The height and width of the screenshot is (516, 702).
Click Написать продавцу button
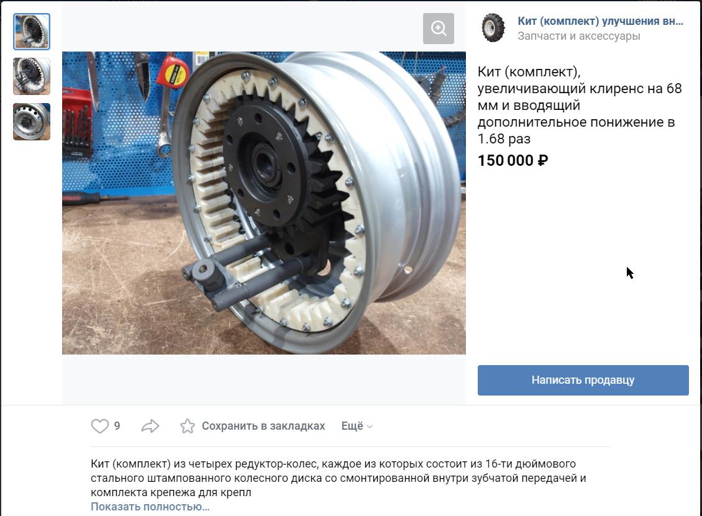pyautogui.click(x=583, y=380)
